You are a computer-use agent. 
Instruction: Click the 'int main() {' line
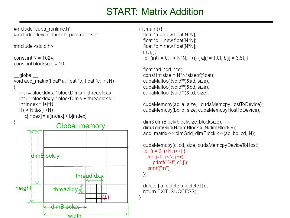(x=151, y=29)
